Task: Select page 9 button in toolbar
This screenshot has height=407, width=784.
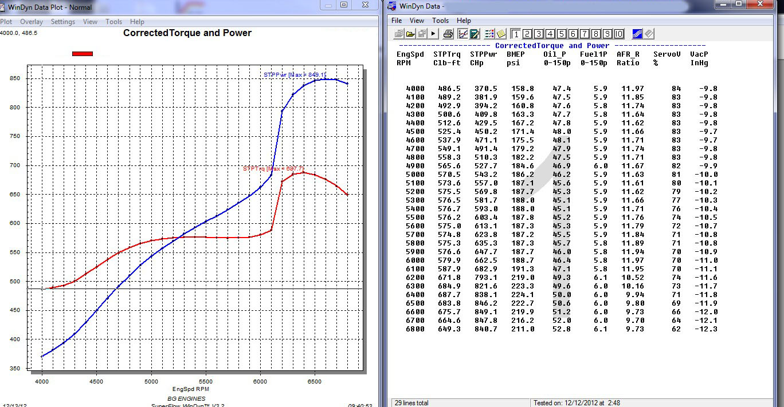Action: [x=607, y=34]
